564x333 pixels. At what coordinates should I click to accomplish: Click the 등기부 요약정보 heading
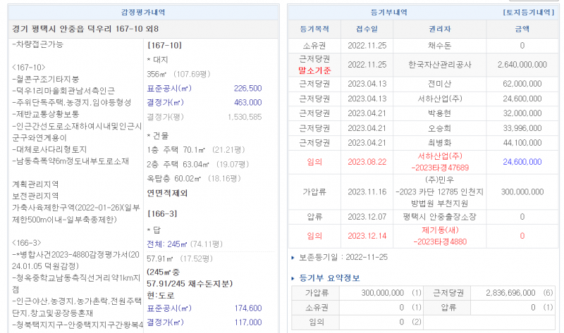point(329,278)
